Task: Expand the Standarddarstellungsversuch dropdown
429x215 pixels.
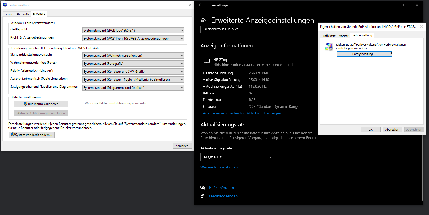Action: pos(133,56)
